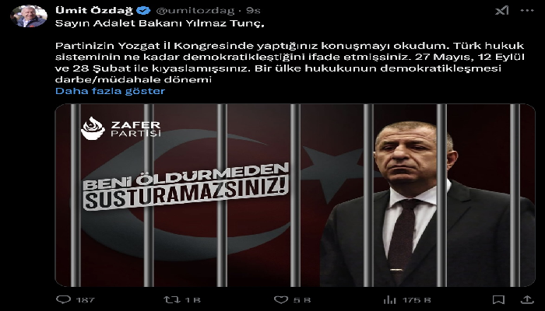Click the 5 B likes count
Image resolution: width=545 pixels, height=311 pixels.
click(302, 299)
